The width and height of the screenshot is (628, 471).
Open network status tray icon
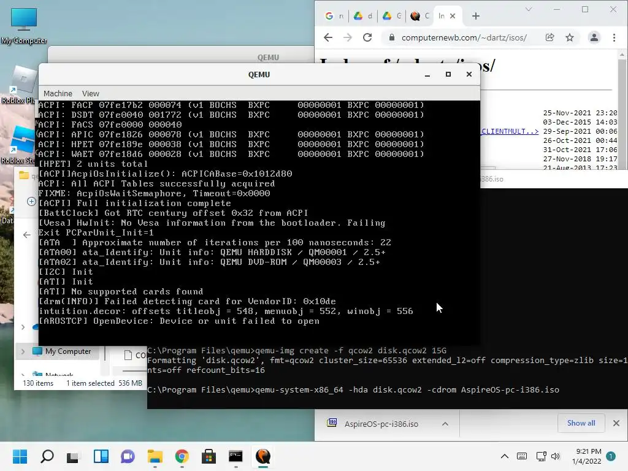coord(541,456)
